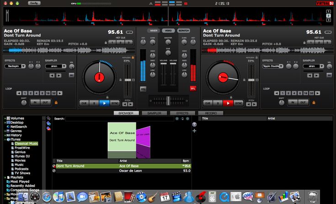Expand the Genres tree node

pyautogui.click(x=5, y=131)
